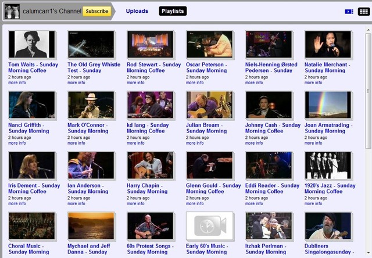Open Oscar Peterson video thumbnail
Screen dimensions: 372x258
209,44
